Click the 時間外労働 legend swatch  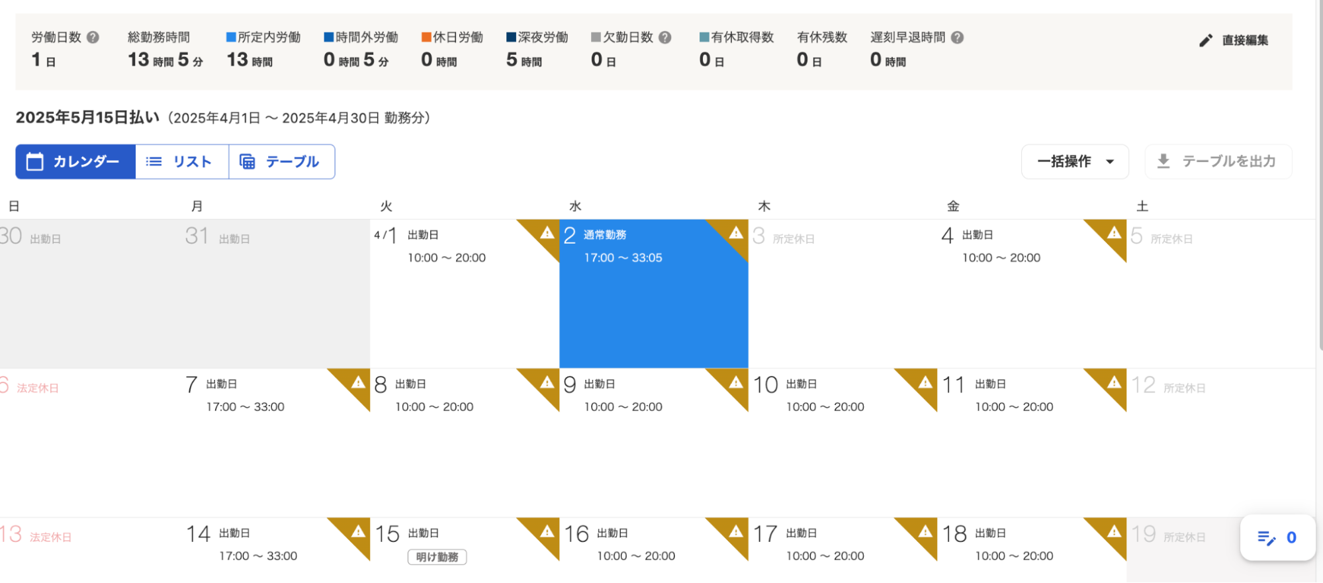[x=328, y=37]
